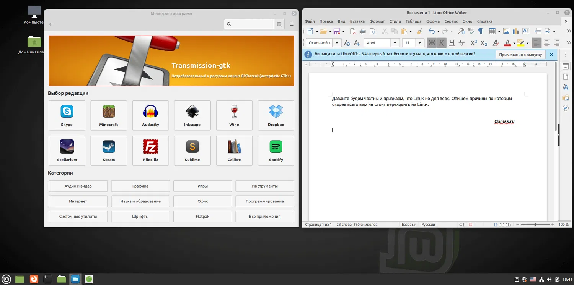Run the spelling check icon
574x285 pixels.
(x=471, y=31)
